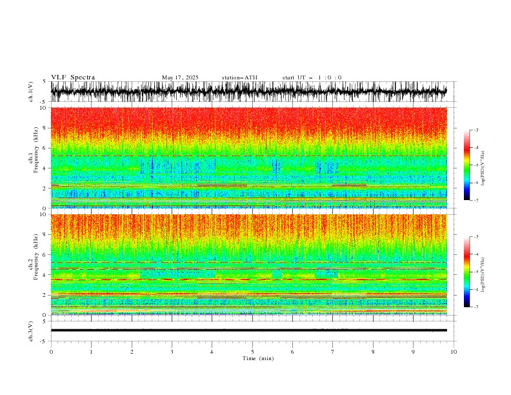This screenshot has height=395, width=511.
Task: Click the date "May 17, 2025"
Action: [x=180, y=77]
